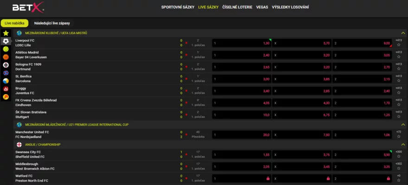Favorite the Liverpool FC vs LOSC Lille match

[x=398, y=45]
